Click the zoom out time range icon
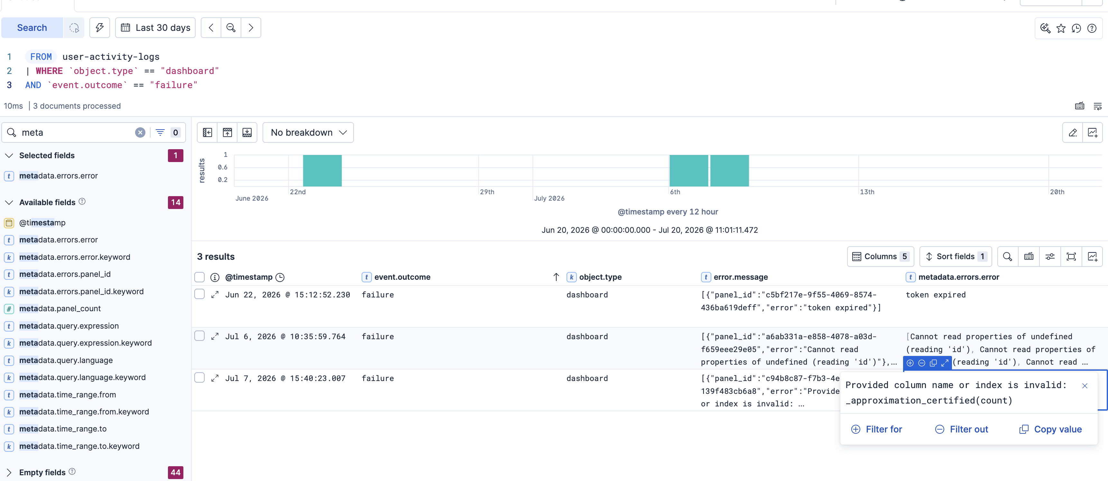The width and height of the screenshot is (1108, 481). point(231,28)
